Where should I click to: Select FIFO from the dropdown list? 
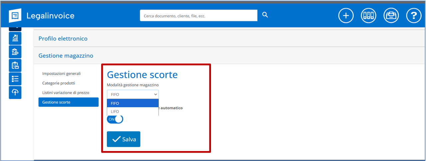coord(133,103)
